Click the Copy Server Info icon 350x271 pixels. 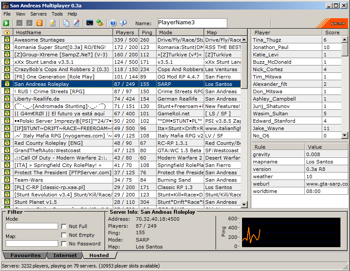pos(66,23)
